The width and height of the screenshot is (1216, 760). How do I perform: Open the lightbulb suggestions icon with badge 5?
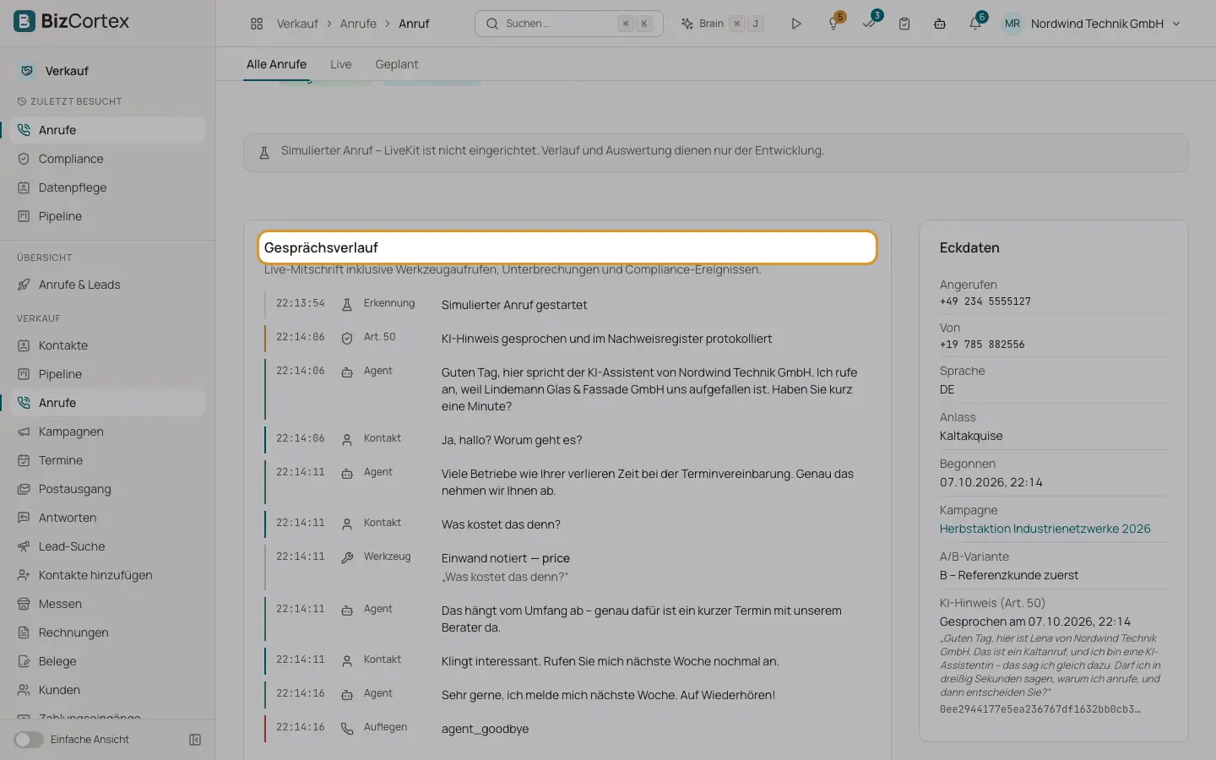[833, 24]
